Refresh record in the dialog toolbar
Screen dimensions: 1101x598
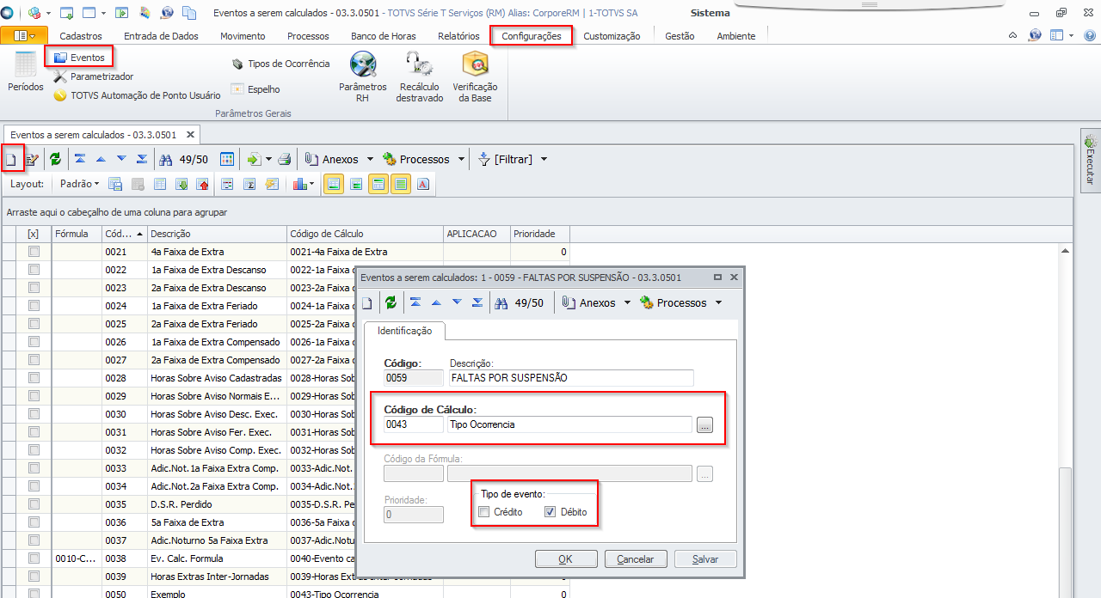tap(391, 302)
